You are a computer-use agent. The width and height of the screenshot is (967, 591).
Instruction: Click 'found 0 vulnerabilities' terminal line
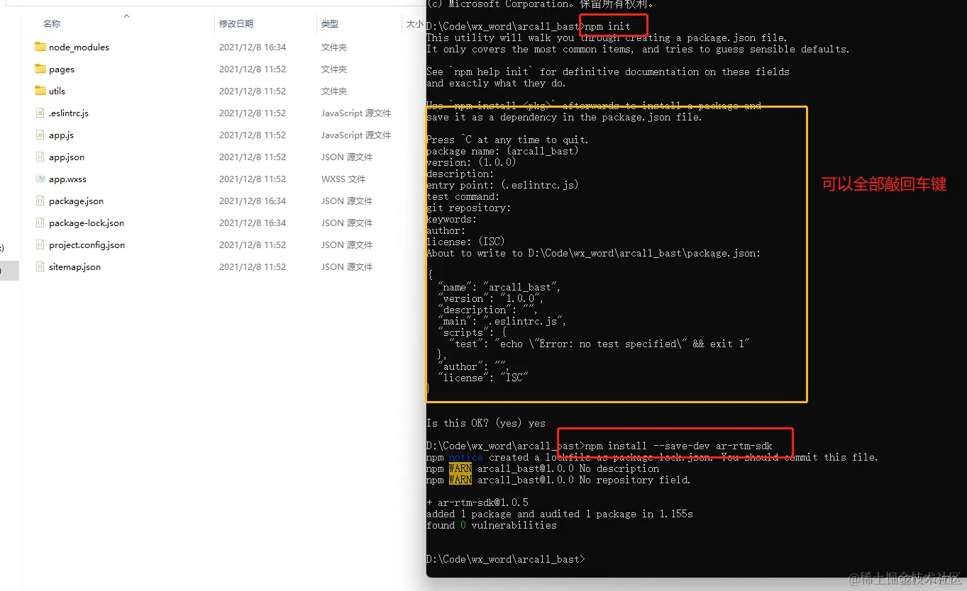[492, 525]
